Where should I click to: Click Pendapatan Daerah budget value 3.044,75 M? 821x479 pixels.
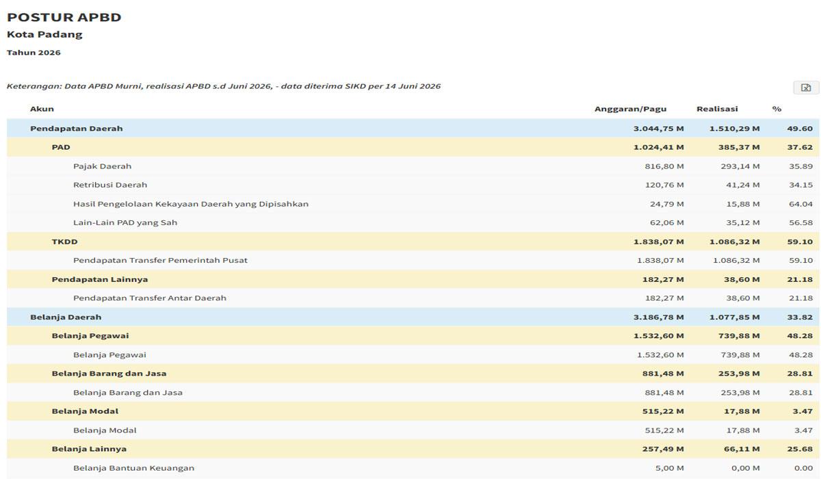[658, 129]
